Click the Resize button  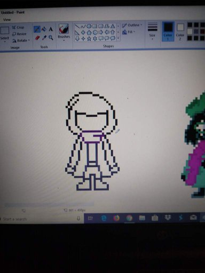tap(19, 34)
